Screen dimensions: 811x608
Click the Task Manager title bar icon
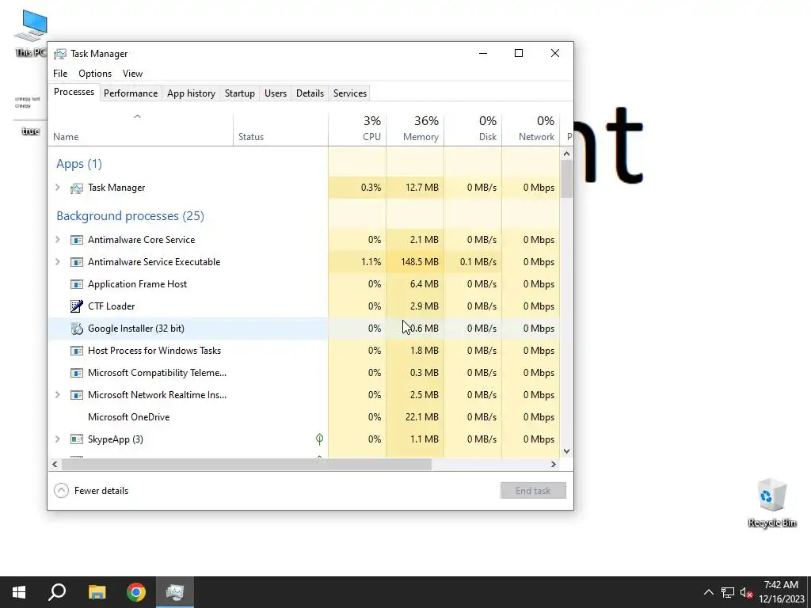(60, 54)
